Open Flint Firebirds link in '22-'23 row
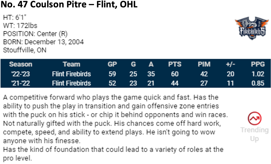This screenshot has height=164, width=271. coord(71,74)
